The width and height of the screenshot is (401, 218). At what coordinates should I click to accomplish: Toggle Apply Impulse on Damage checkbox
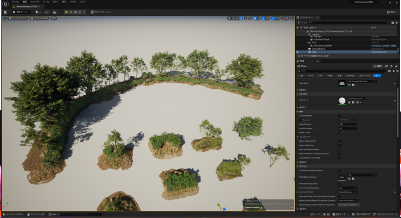tap(340, 149)
